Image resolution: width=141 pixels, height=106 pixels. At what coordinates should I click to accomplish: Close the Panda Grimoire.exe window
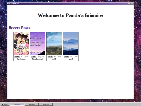133,4
